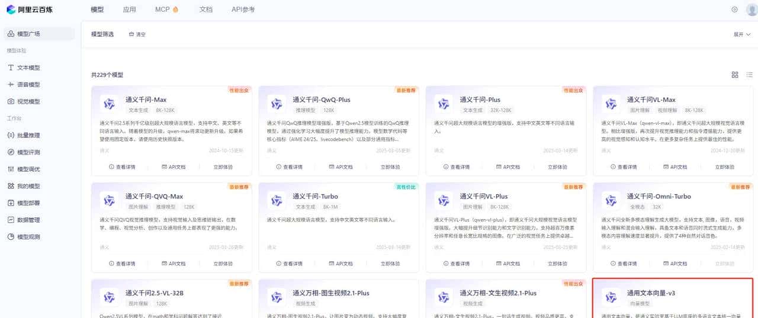The height and width of the screenshot is (318, 758).
Task: Open the 通义千问-Max card title
Action: pos(146,99)
